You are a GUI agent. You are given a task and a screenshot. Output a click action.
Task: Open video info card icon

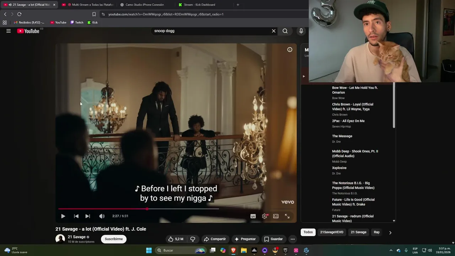point(290,50)
